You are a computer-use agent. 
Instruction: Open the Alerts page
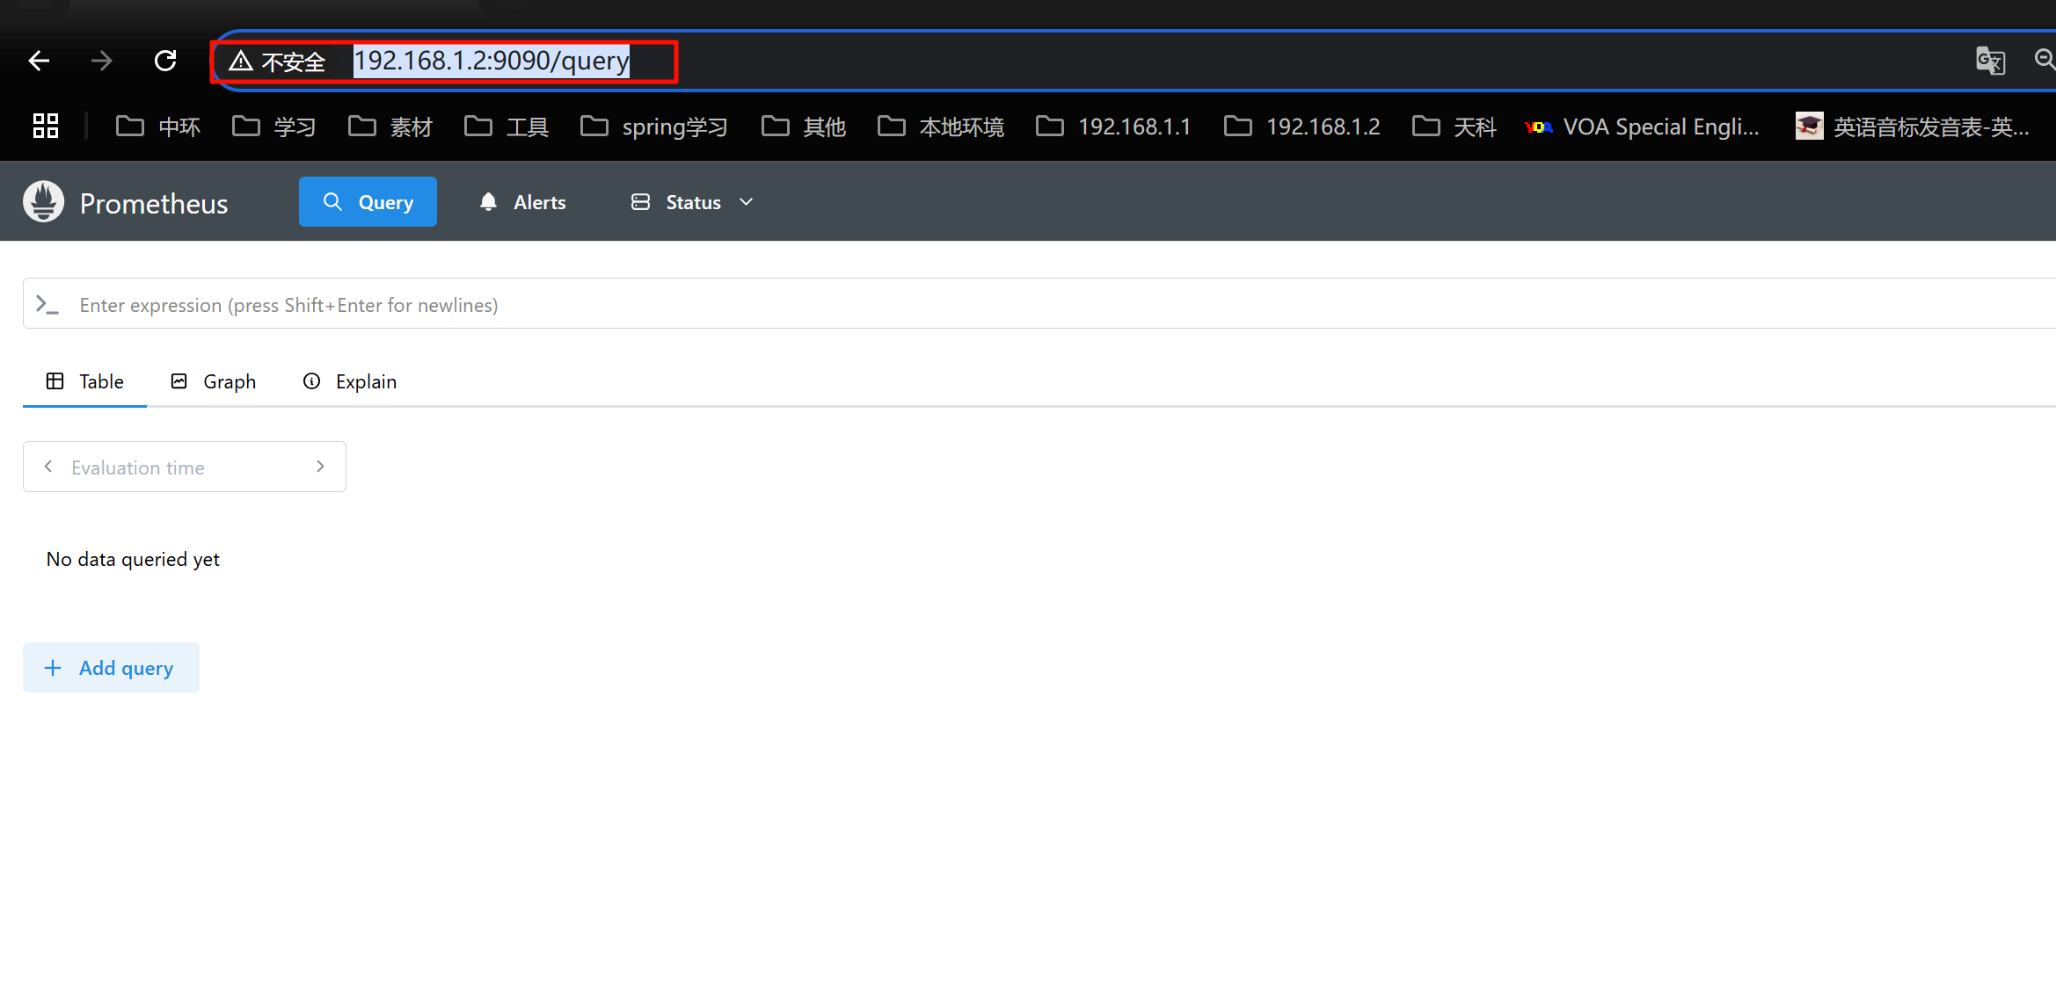pos(523,202)
